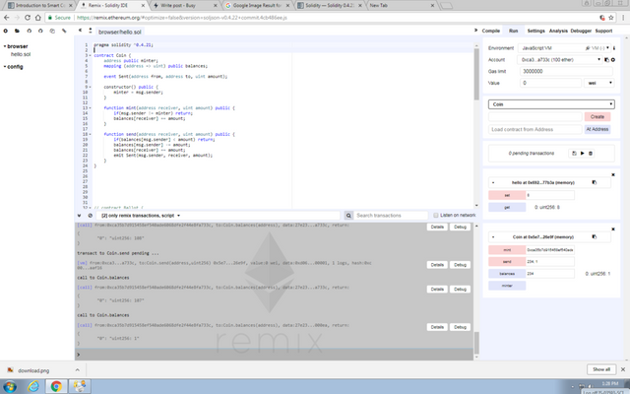630x394 pixels.
Task: Switch to the Analysis tab
Action: tap(558, 31)
